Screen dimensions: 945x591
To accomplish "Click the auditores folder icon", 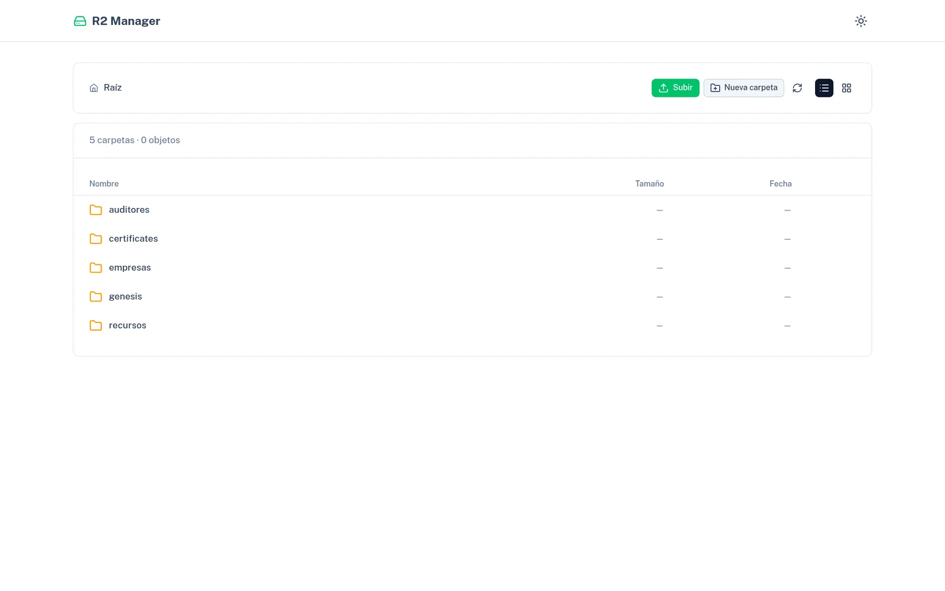I will click(x=96, y=210).
